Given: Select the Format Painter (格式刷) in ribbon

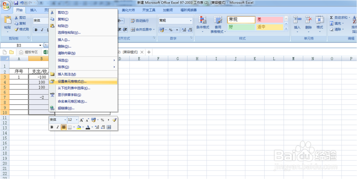Looking at the screenshot, I should tap(22, 29).
